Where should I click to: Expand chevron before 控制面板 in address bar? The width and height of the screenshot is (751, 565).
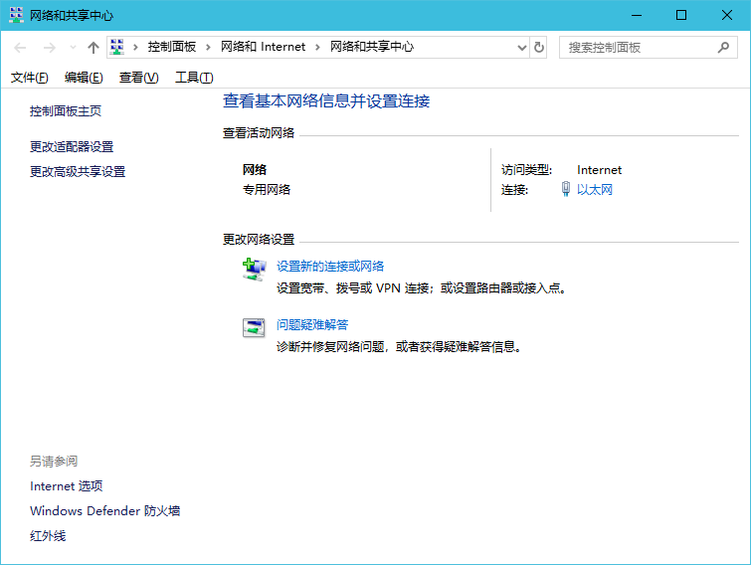point(135,47)
